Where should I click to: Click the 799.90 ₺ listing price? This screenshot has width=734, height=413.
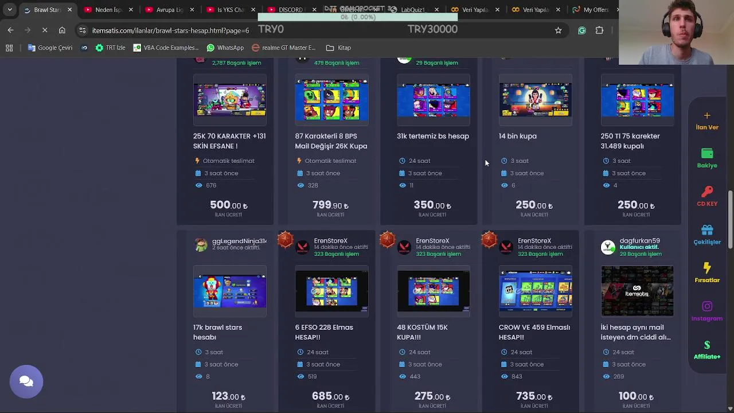tap(330, 205)
